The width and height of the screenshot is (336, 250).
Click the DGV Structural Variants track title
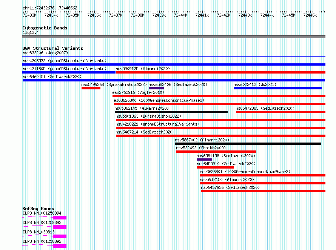click(53, 48)
